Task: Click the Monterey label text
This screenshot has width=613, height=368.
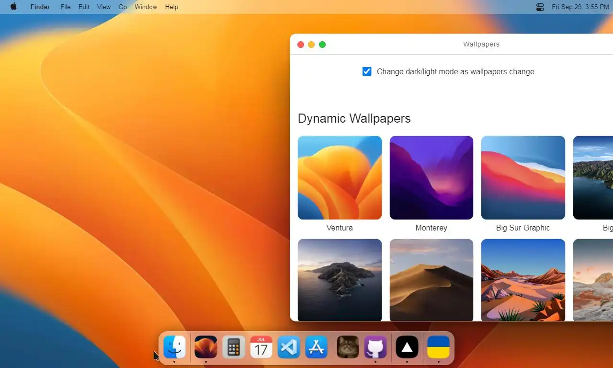Action: pos(431,228)
